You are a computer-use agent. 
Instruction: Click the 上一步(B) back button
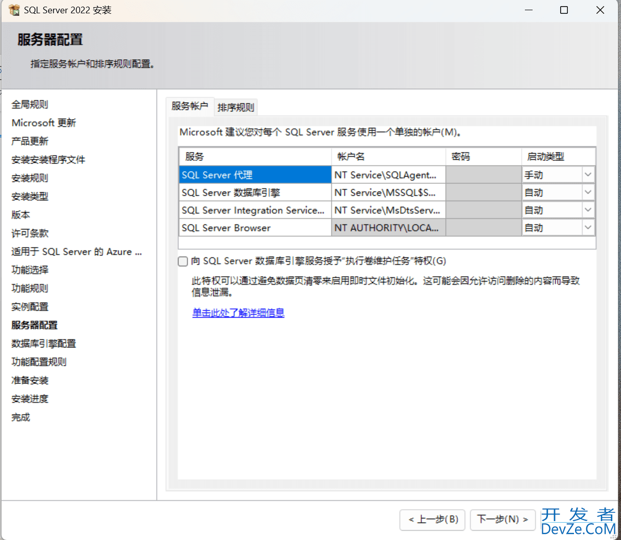coord(433,520)
